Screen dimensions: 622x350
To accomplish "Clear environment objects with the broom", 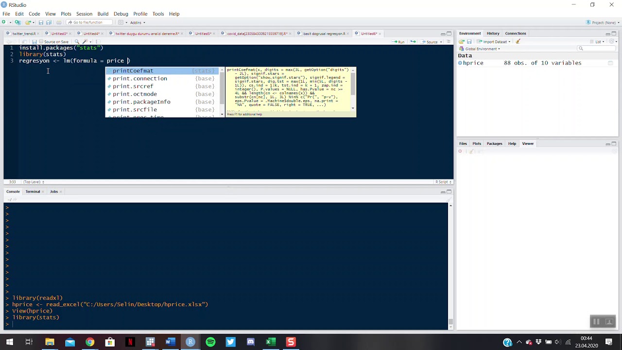I will (x=518, y=42).
